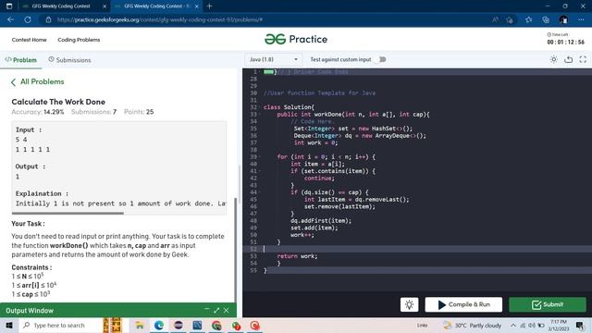Expand the folded driver code at line 1
Viewport: 592px width, 333px height.
268,72
